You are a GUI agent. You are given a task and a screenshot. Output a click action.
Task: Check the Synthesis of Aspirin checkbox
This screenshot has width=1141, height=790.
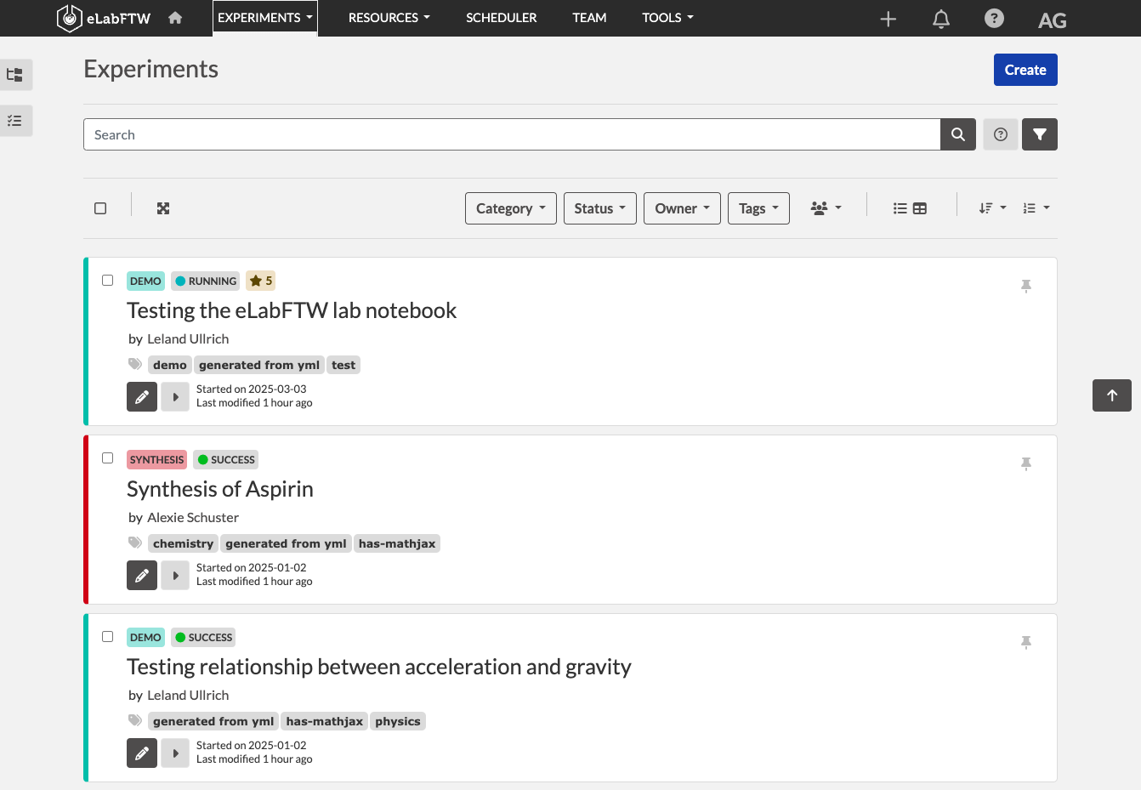tap(107, 458)
